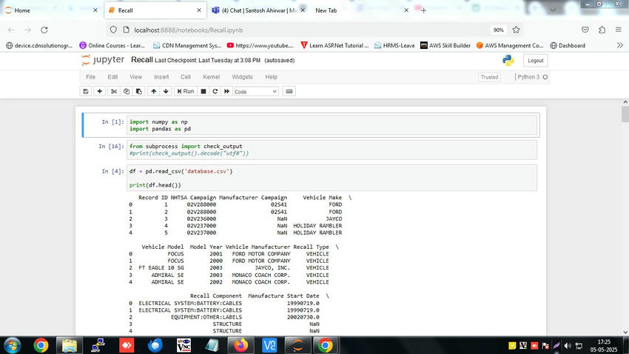Viewport: 629px width, 354px height.
Task: Open File Explorer from taskbar
Action: pyautogui.click(x=69, y=345)
